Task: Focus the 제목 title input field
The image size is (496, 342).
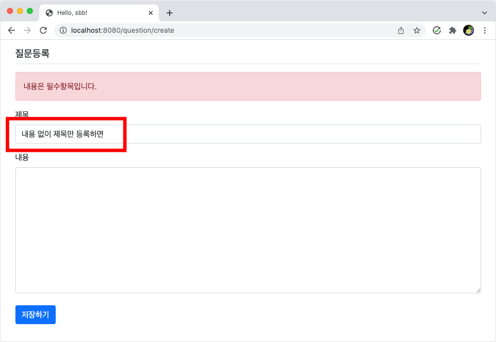Action: coord(248,134)
